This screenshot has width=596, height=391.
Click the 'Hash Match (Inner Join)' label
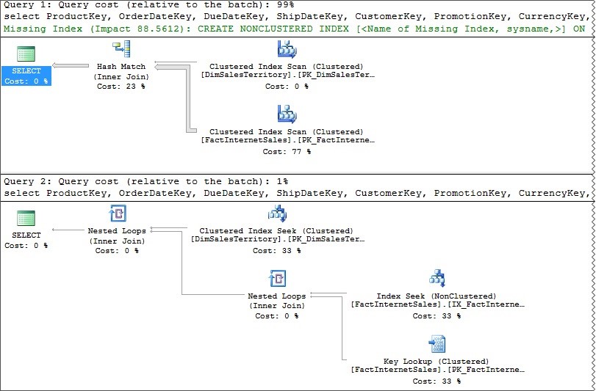pyautogui.click(x=121, y=71)
